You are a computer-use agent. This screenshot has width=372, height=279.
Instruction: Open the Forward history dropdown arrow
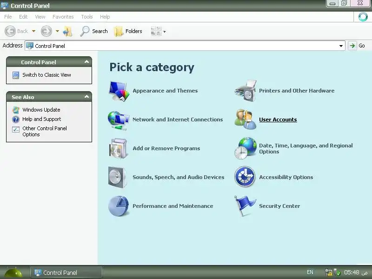click(57, 31)
